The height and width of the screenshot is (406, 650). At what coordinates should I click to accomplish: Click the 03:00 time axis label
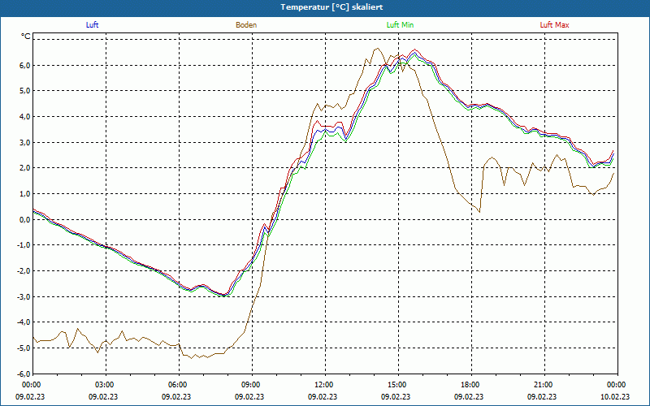[106, 385]
